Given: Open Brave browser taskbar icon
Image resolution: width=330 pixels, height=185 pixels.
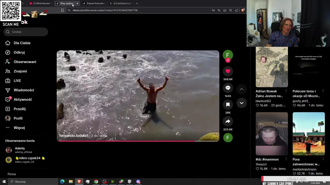Looking at the screenshot, I should 79,182.
